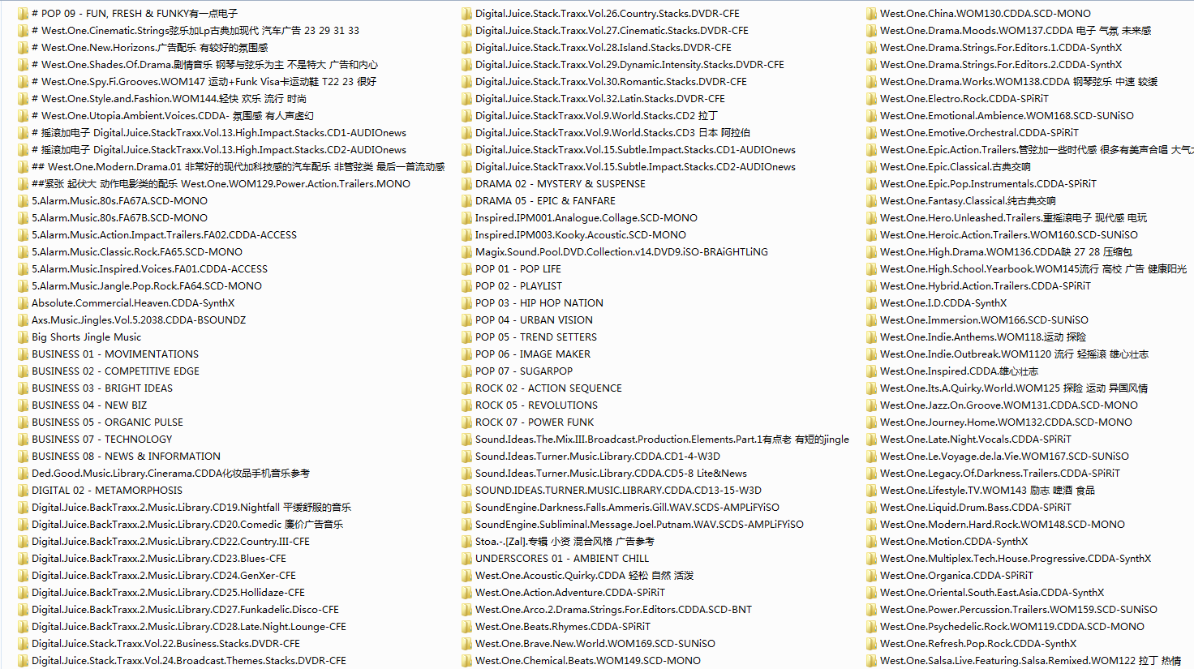Select 'West.One.Emotive.Orchestral.CDDA-SPiRiT' folder name
This screenshot has width=1194, height=669.
(x=979, y=133)
